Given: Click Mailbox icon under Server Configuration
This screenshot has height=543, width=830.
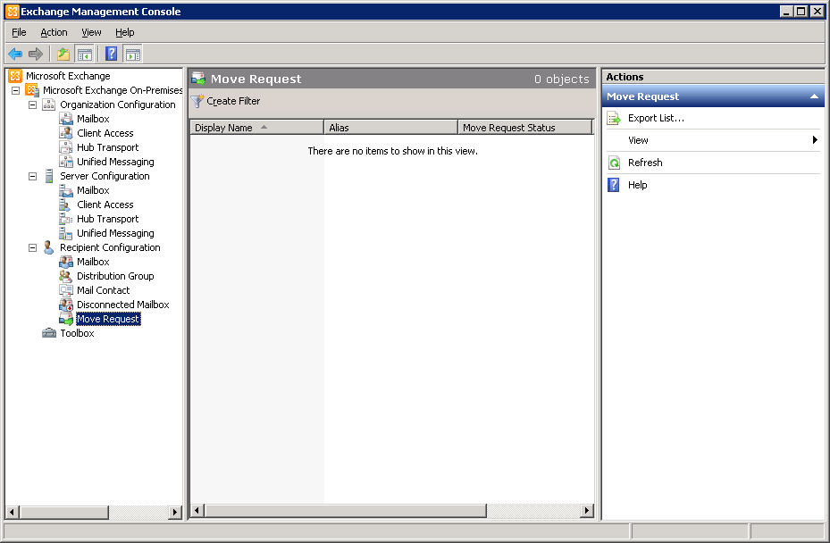Looking at the screenshot, I should pyautogui.click(x=65, y=190).
